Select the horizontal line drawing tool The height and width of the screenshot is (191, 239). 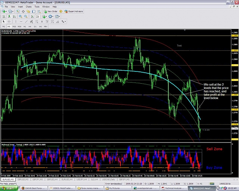[21, 21]
